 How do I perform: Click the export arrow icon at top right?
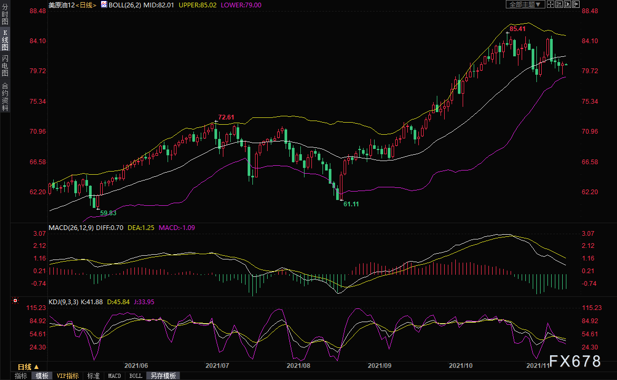(576, 4)
